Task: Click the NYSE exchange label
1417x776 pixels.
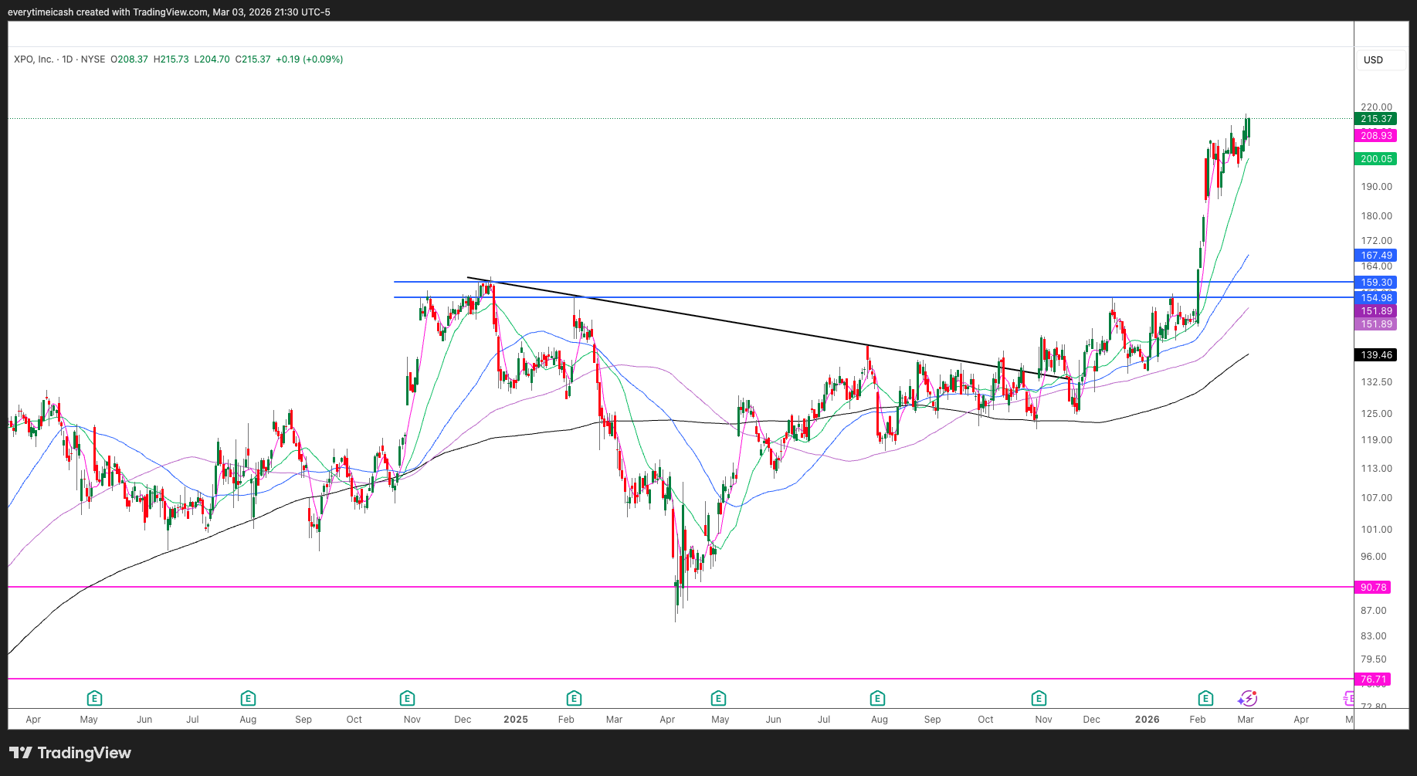Action: (93, 59)
